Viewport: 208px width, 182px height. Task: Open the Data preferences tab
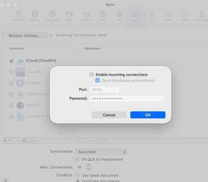(x=168, y=17)
